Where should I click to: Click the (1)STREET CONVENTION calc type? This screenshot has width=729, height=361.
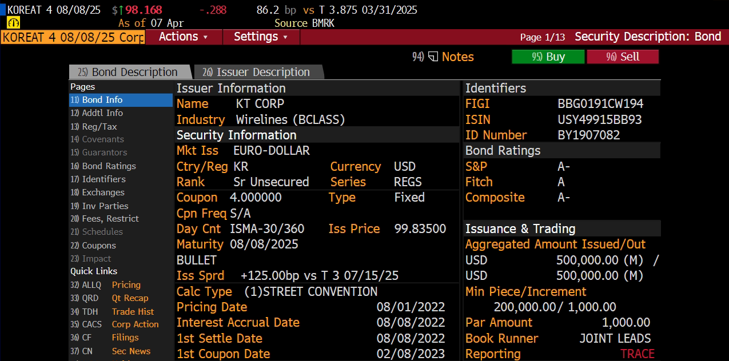[310, 291]
